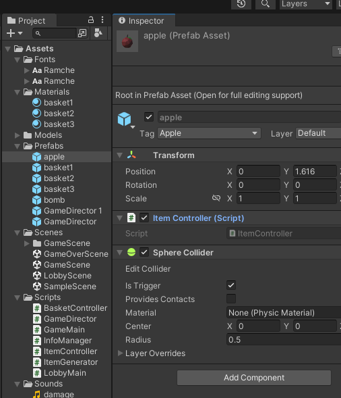Select the GameOverScene scene asset
Viewport: 341px width, 398px height.
[x=70, y=254]
